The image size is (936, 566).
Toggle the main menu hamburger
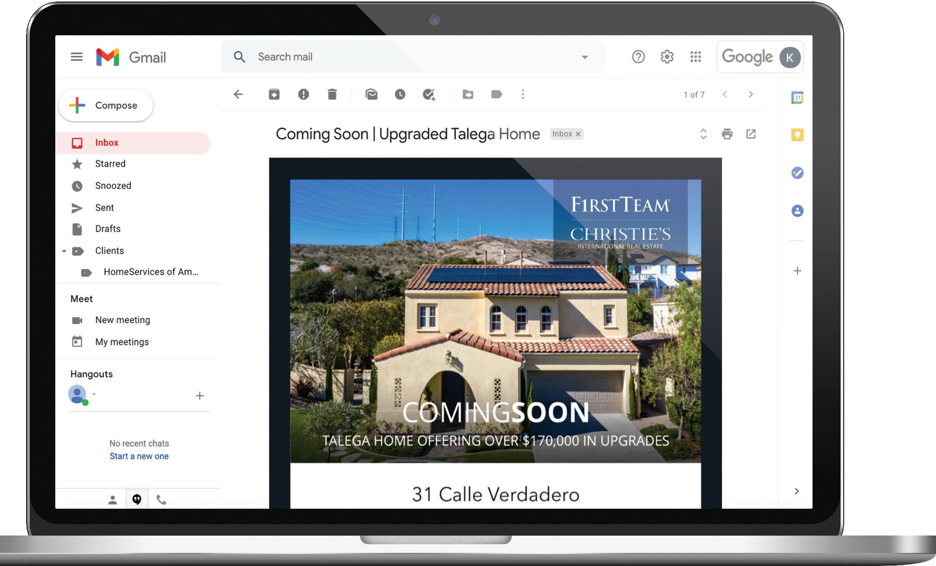[x=77, y=57]
